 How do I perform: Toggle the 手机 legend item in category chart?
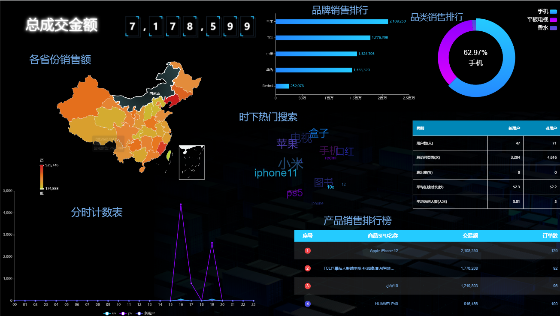click(547, 11)
